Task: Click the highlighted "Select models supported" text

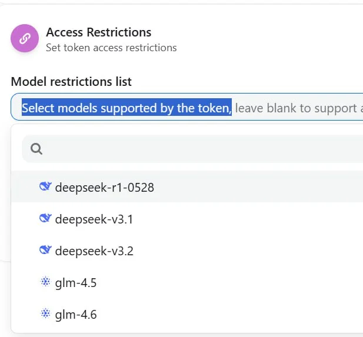Action: point(126,108)
